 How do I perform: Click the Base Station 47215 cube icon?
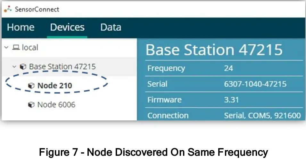(23, 67)
